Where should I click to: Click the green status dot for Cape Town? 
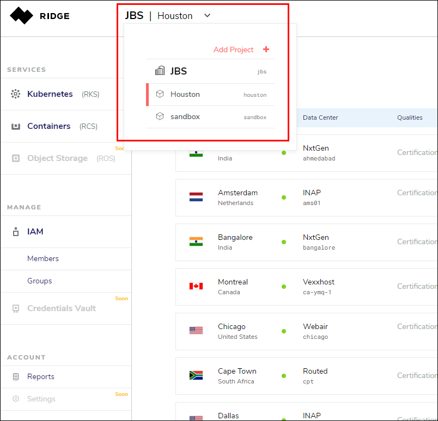tap(284, 376)
